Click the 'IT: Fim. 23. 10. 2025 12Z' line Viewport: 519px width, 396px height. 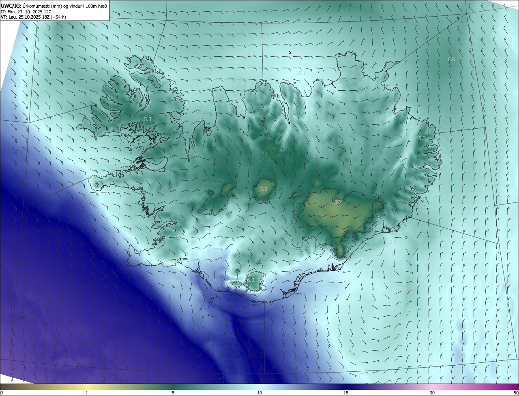click(x=26, y=11)
